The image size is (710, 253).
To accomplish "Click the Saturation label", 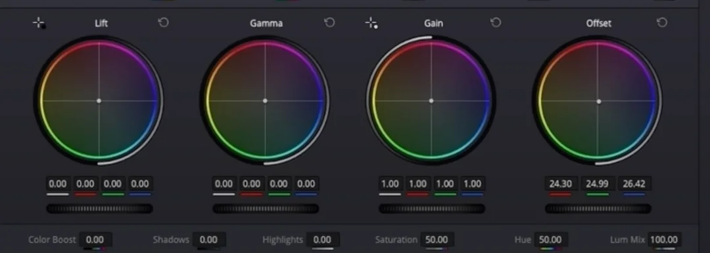I will pos(396,239).
